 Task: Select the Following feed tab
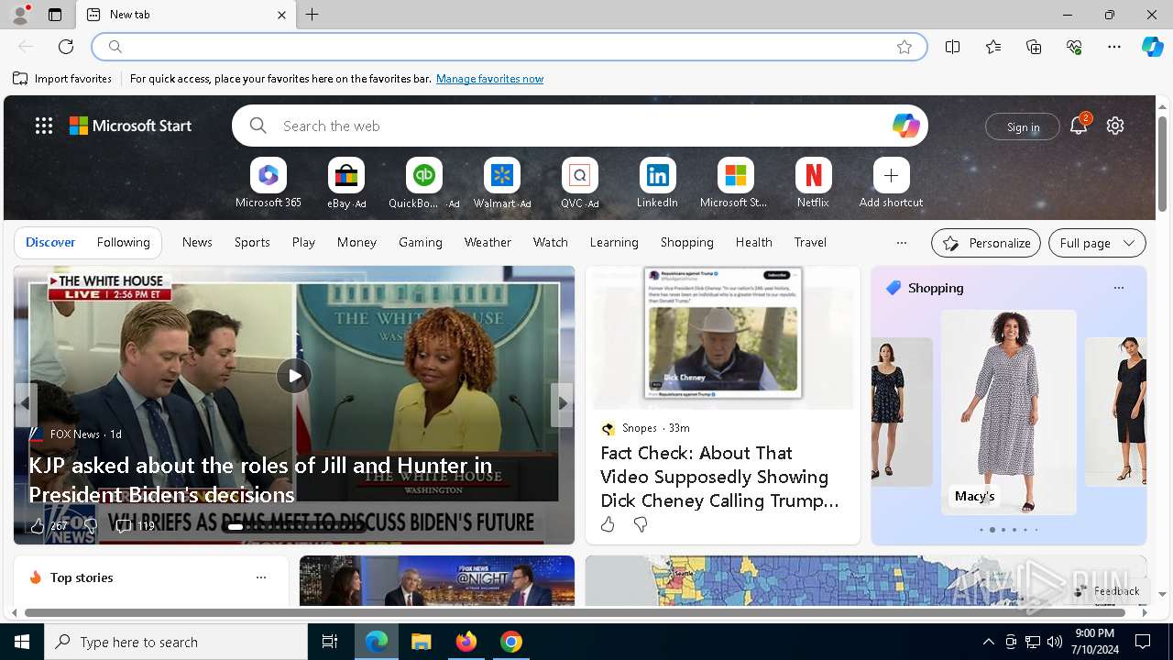(x=123, y=242)
